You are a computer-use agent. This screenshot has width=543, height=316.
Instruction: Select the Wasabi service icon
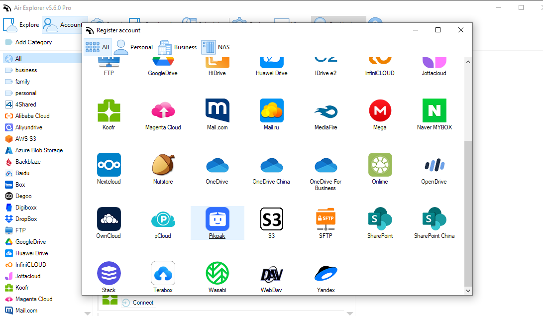point(217,273)
